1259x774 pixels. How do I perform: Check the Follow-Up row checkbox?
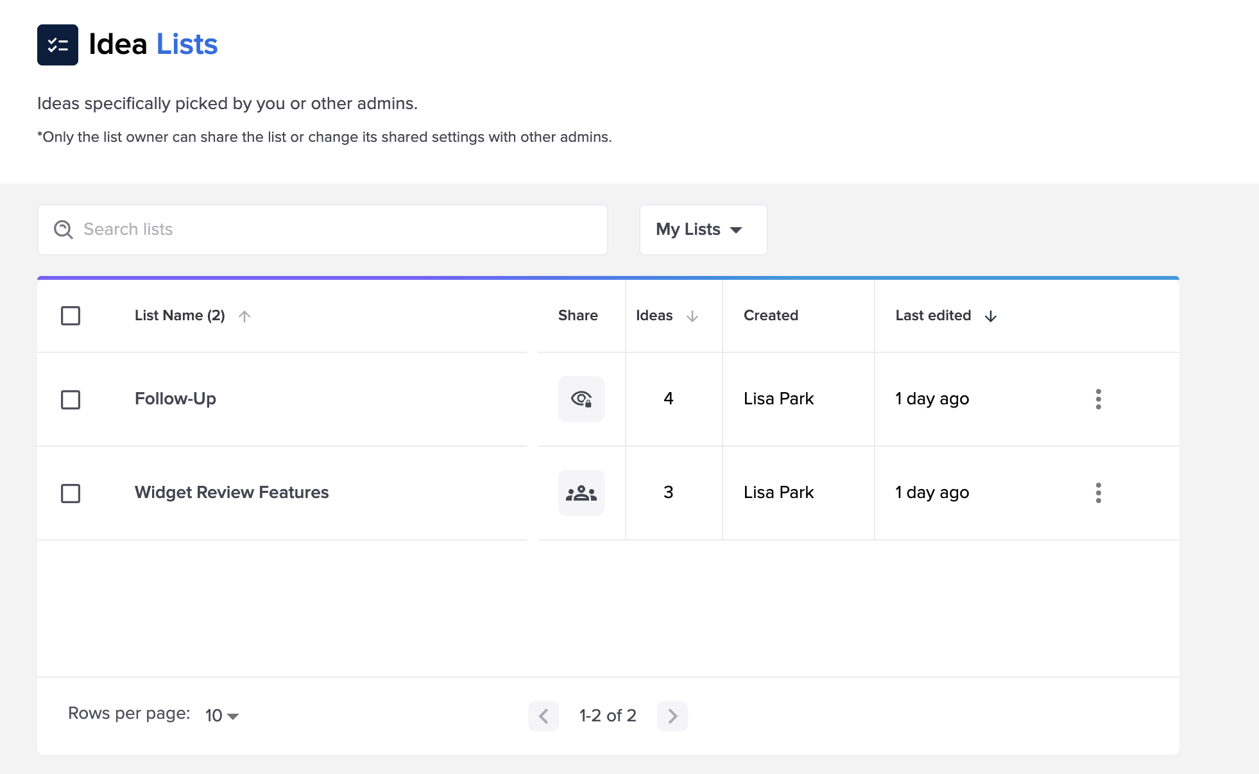click(71, 400)
